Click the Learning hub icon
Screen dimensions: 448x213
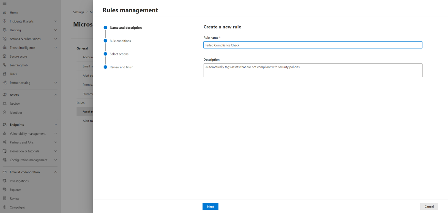tap(5, 65)
